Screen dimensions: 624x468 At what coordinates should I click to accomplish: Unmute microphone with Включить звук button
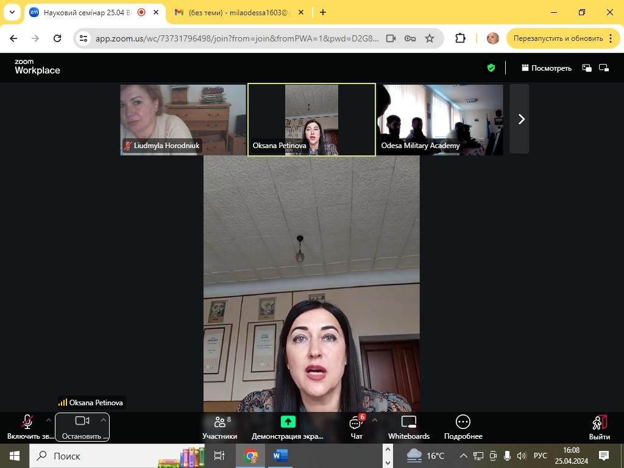pyautogui.click(x=28, y=427)
